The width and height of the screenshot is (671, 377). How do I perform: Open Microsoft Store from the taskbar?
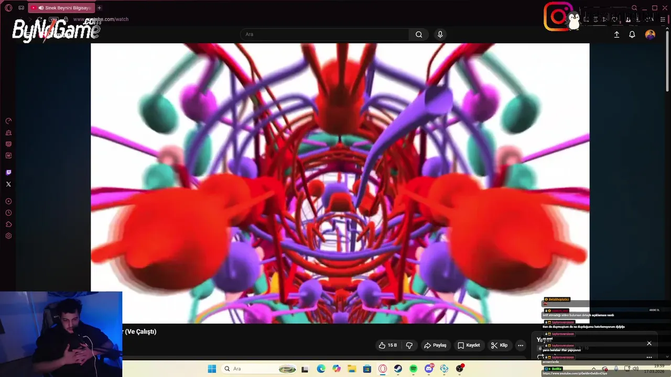pos(367,369)
